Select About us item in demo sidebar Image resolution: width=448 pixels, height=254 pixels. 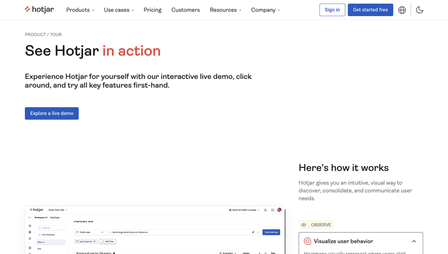(x=51, y=242)
